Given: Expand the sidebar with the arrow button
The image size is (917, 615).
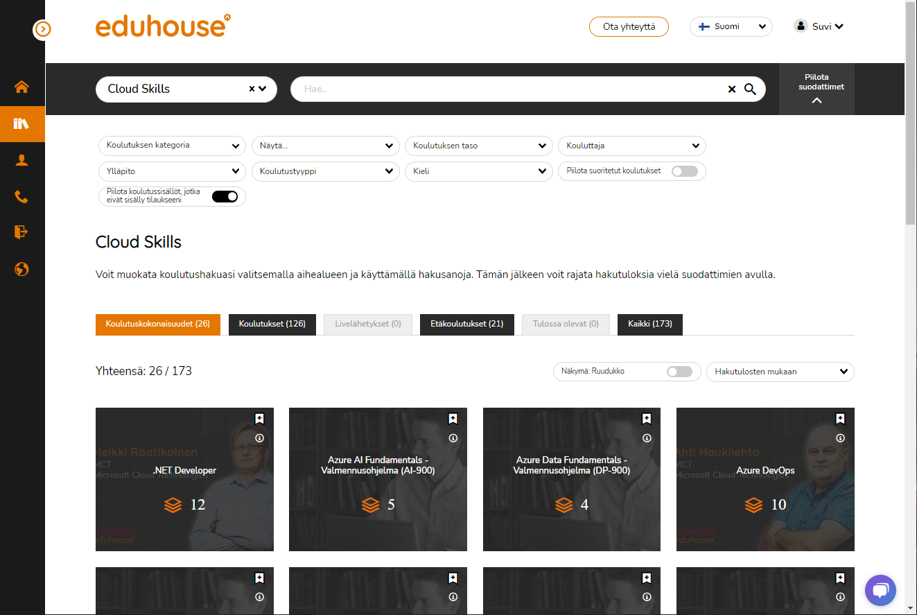Looking at the screenshot, I should pos(42,29).
